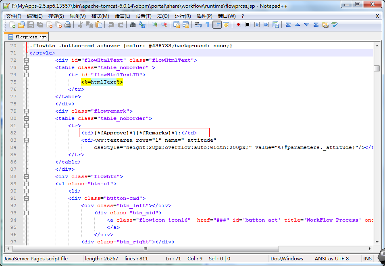Image resolution: width=385 pixels, height=266 pixels.
Task: Click the blue down-triangle next icon
Action: [x=307, y=25]
